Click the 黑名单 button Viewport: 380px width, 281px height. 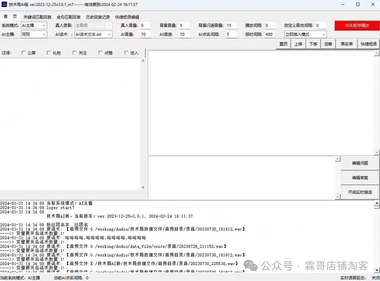[x=347, y=44]
